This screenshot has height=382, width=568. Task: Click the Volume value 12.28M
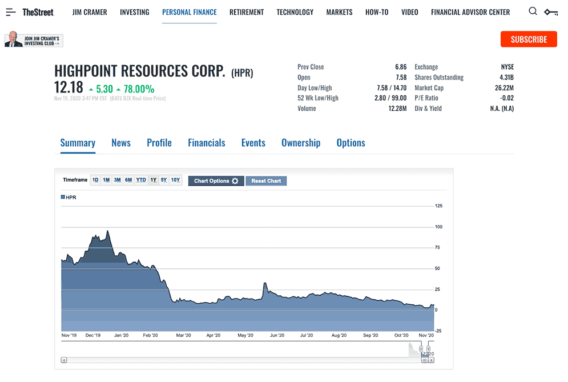[397, 108]
